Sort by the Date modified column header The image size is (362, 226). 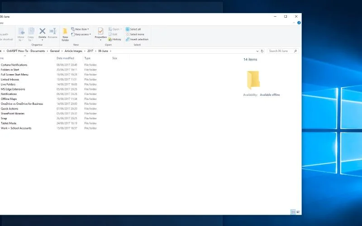click(65, 58)
